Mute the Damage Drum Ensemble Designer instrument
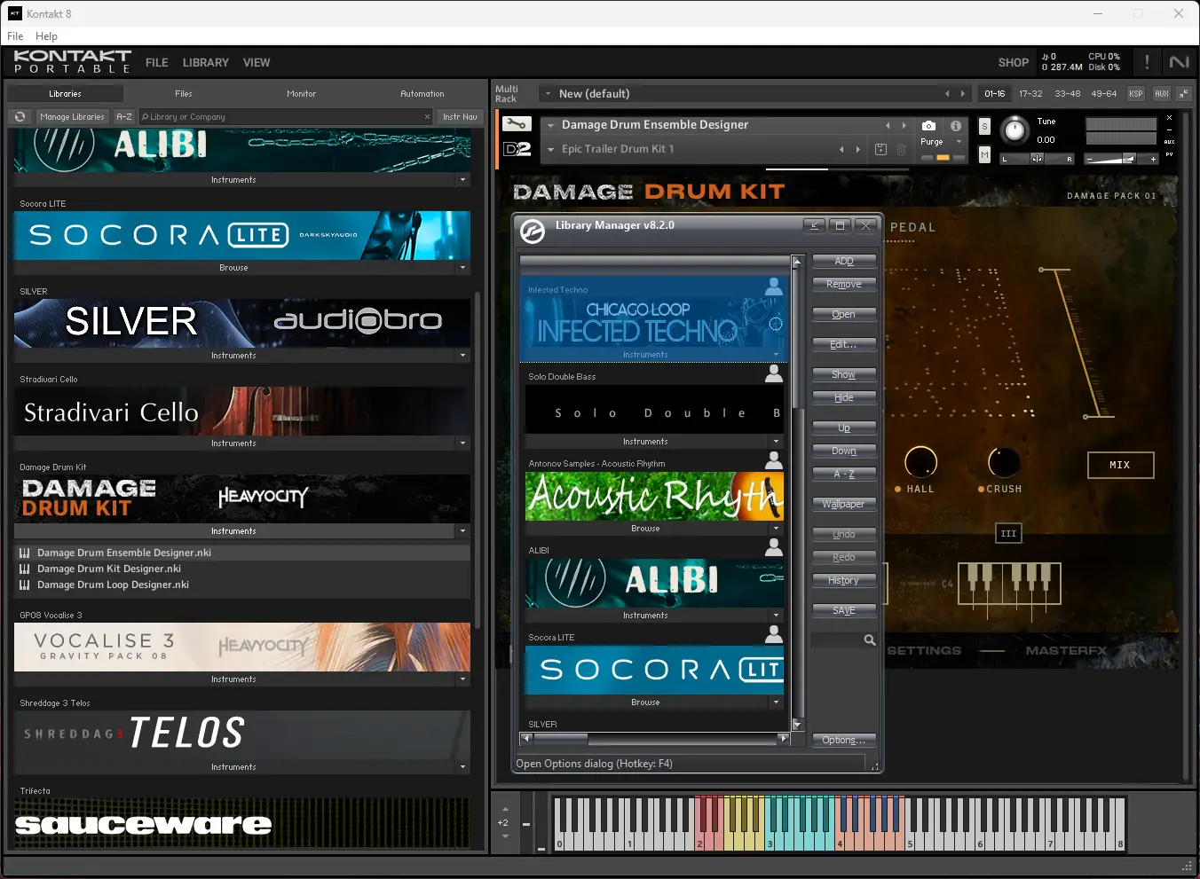This screenshot has height=879, width=1200. coord(983,154)
